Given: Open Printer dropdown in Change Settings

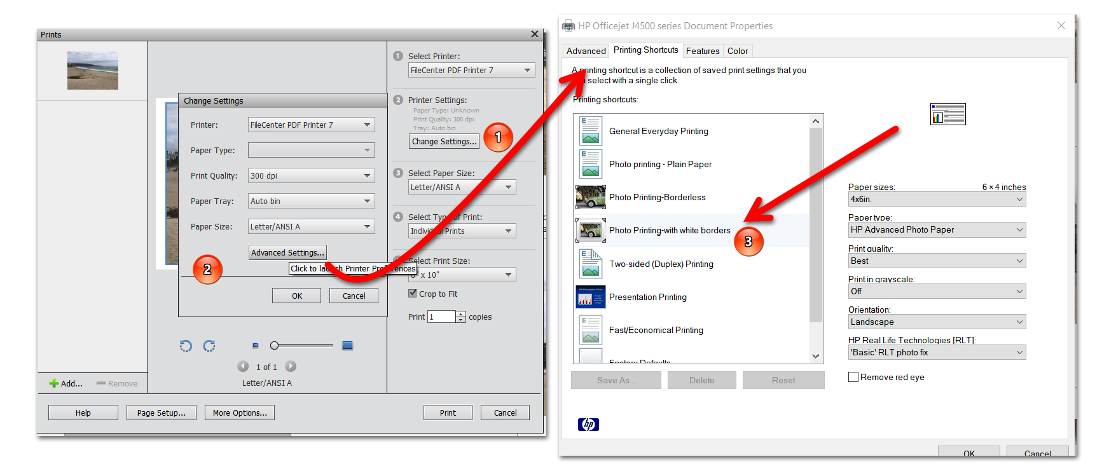Looking at the screenshot, I should coord(311,125).
